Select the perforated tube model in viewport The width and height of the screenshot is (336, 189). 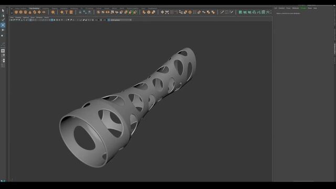pyautogui.click(x=129, y=107)
